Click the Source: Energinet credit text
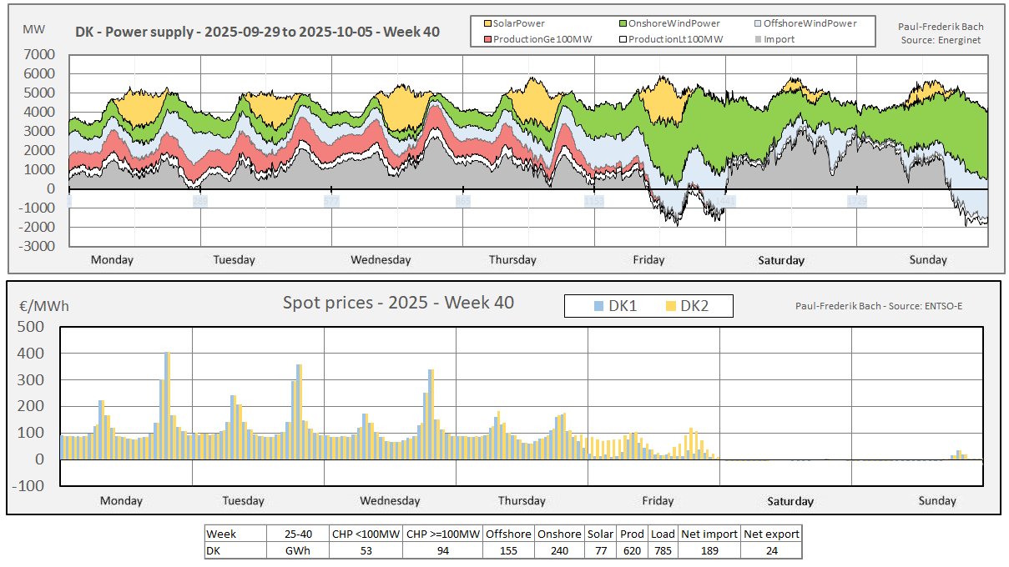The height and width of the screenshot is (567, 1009). (941, 40)
